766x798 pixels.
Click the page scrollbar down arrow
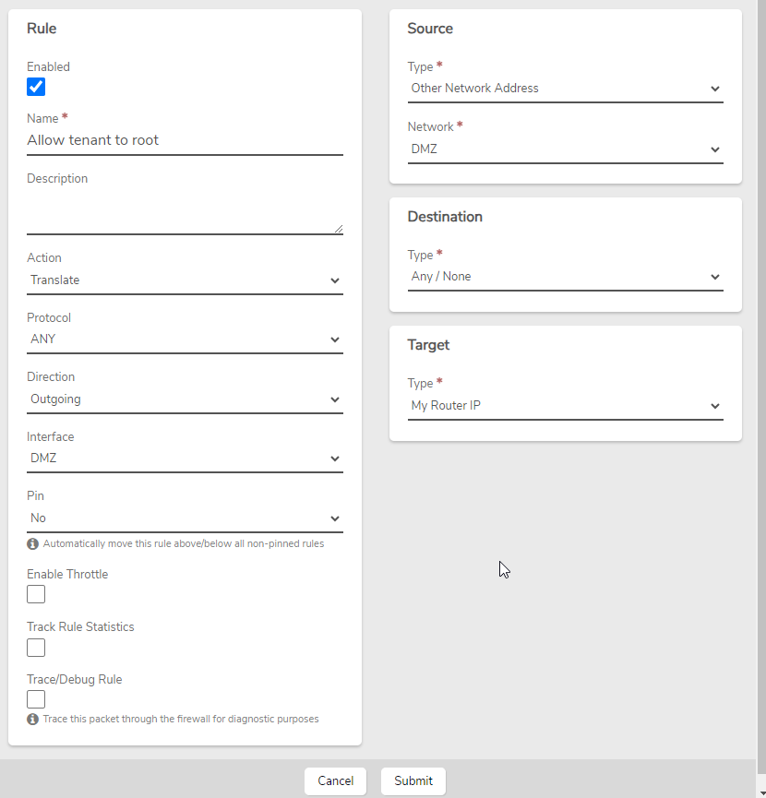[x=761, y=794]
